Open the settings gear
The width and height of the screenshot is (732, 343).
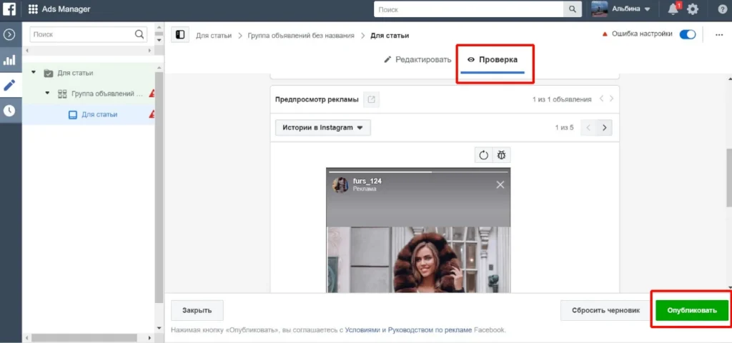693,9
